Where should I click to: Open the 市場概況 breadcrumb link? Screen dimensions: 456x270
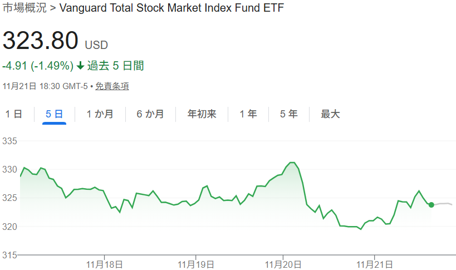[24, 8]
